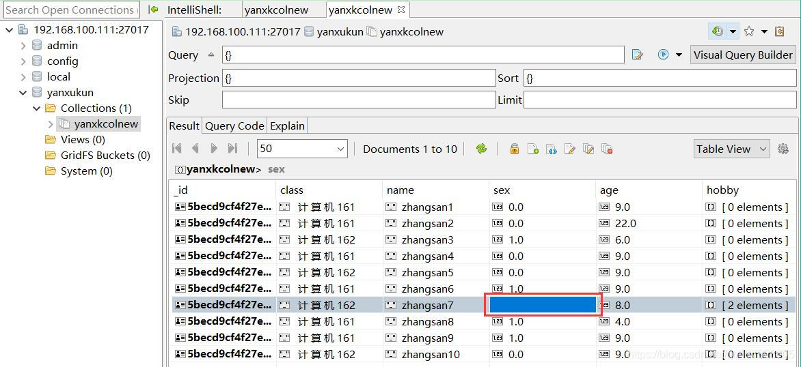
Task: Collapse connection panel with arrow icon
Action: 152,9
